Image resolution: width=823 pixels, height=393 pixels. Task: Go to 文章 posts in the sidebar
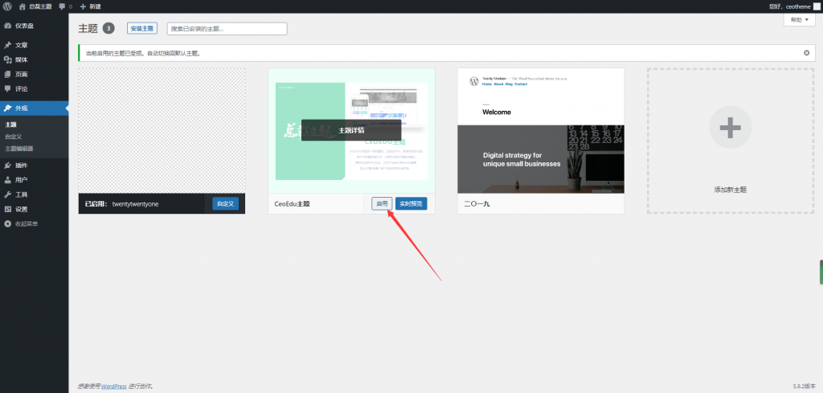tap(21, 45)
